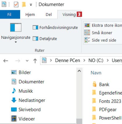Toggle the Forhåndsvisningsrute preview pane

click(55, 28)
